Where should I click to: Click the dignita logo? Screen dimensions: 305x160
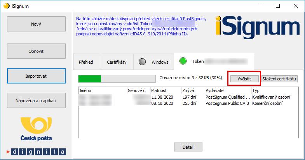pos(36,152)
